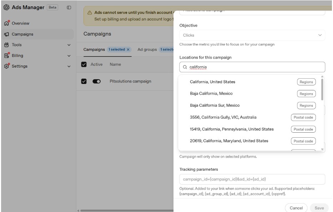The image size is (333, 212).
Task: Open the Campaigns sidebar item
Action: point(37,34)
